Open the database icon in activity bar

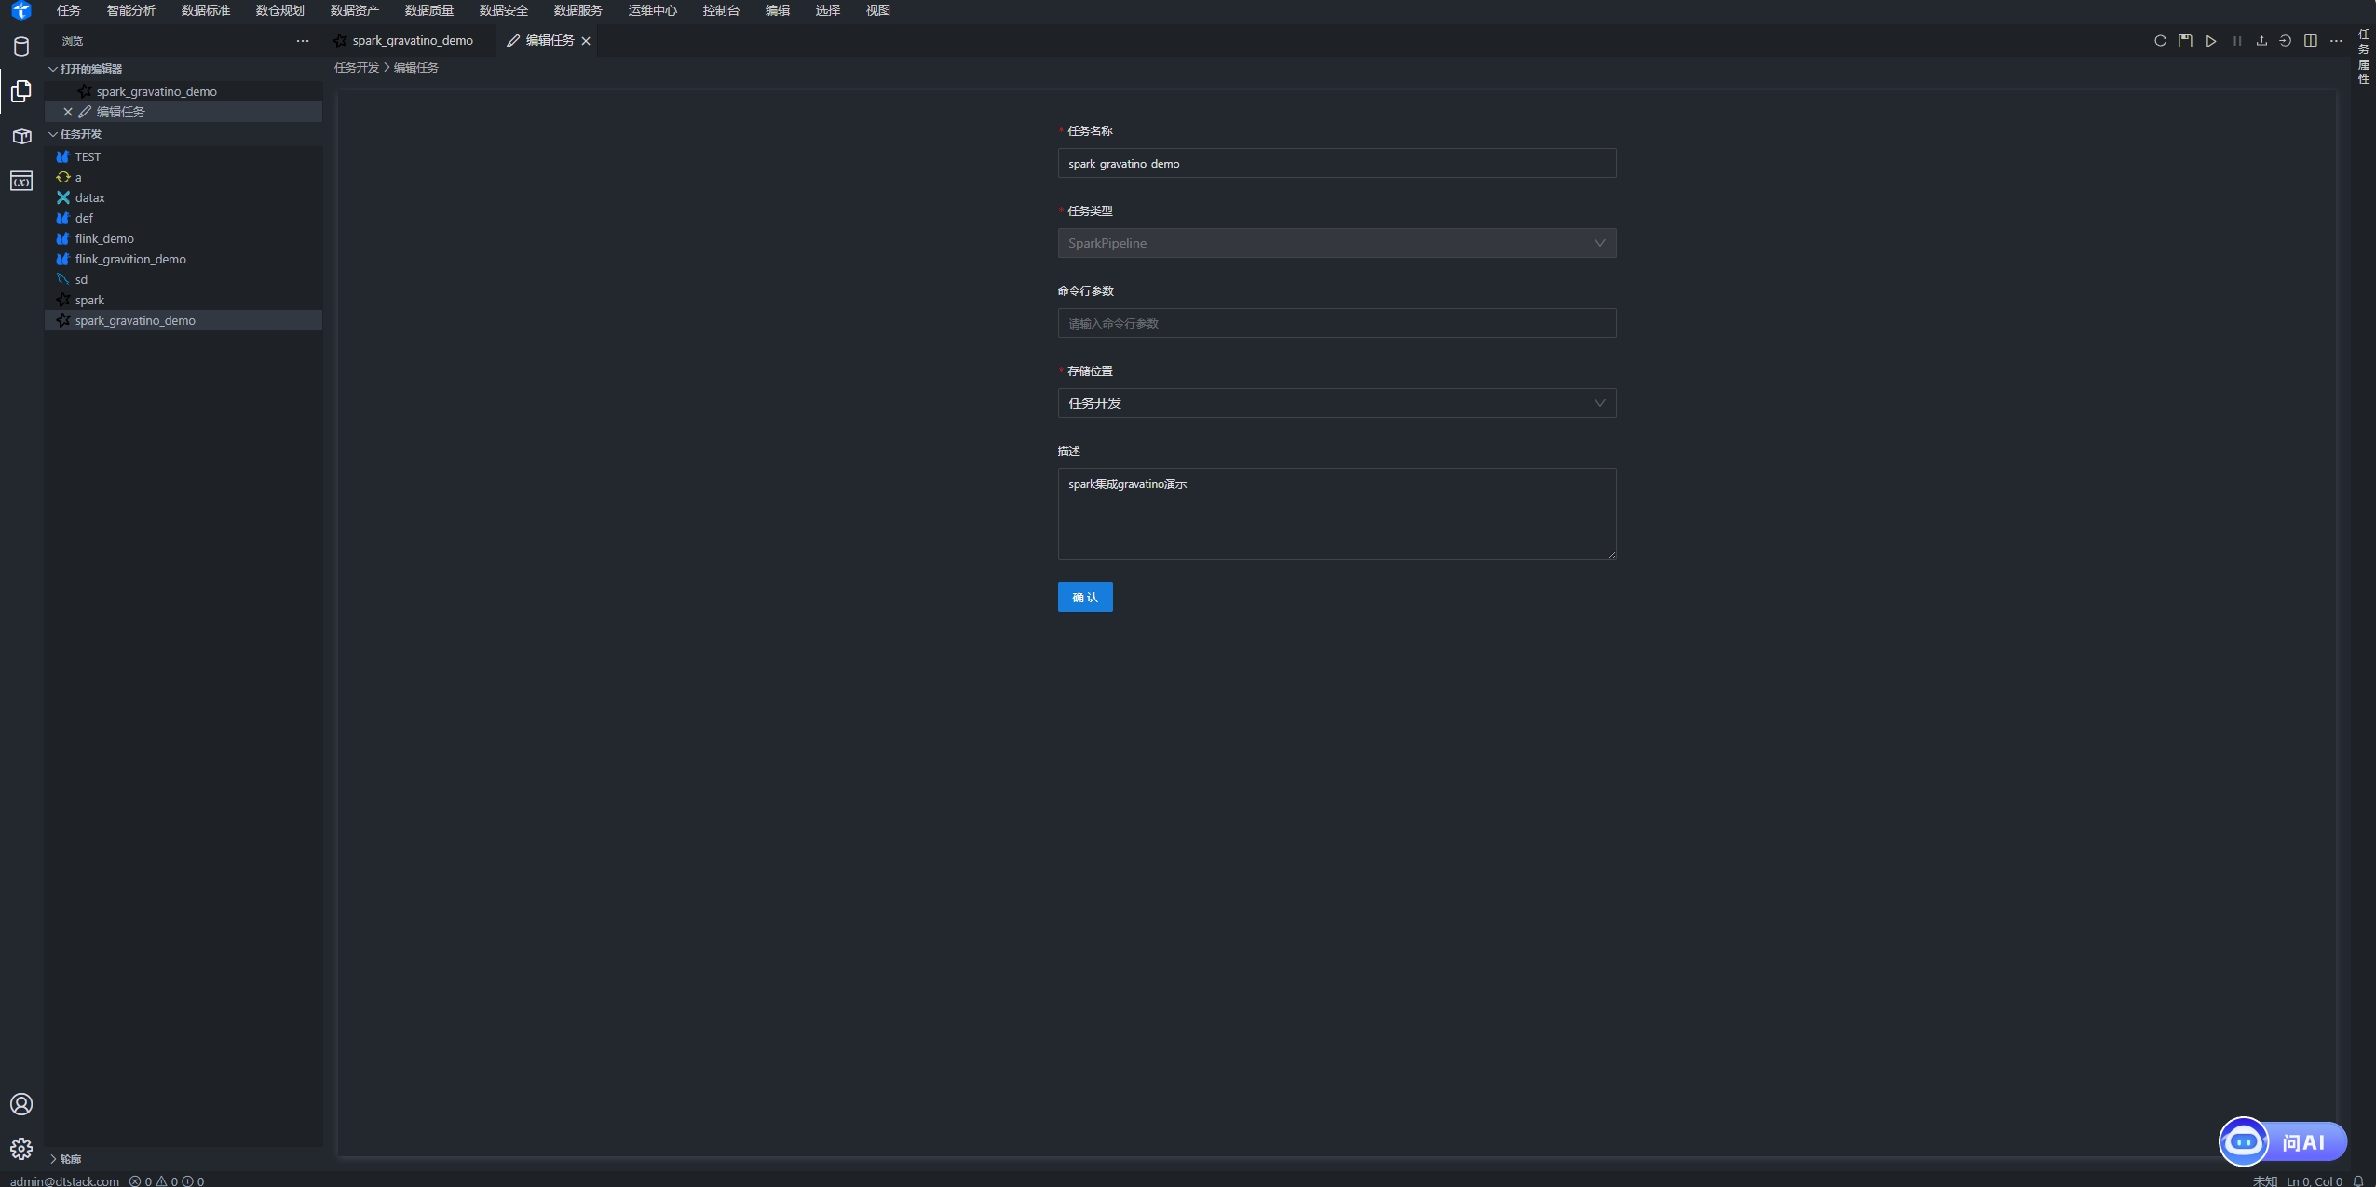(21, 47)
